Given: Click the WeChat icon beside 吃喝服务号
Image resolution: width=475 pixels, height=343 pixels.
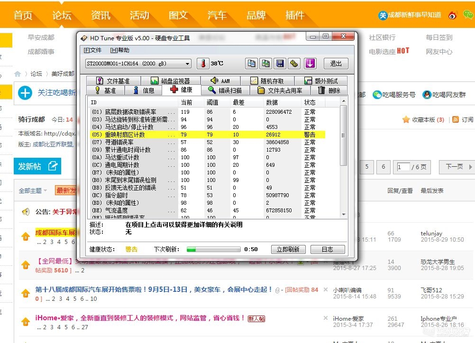Looking at the screenshot, I should (x=377, y=95).
